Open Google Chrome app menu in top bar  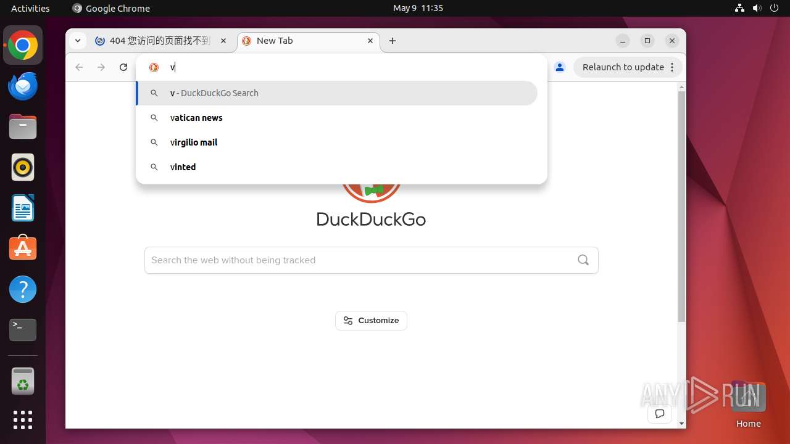pos(111,8)
